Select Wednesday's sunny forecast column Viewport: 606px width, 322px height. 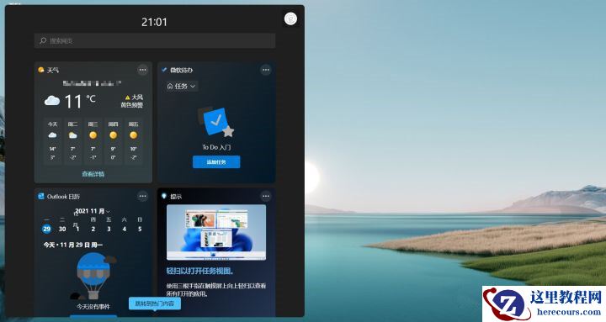pyautogui.click(x=93, y=140)
